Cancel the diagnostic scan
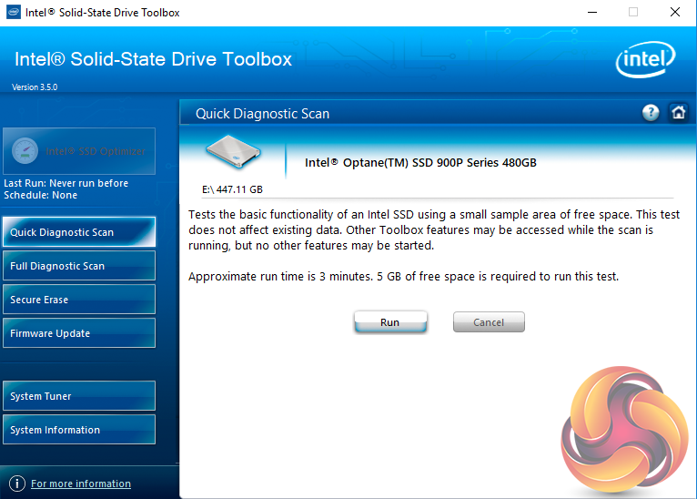The image size is (697, 499). coord(489,322)
